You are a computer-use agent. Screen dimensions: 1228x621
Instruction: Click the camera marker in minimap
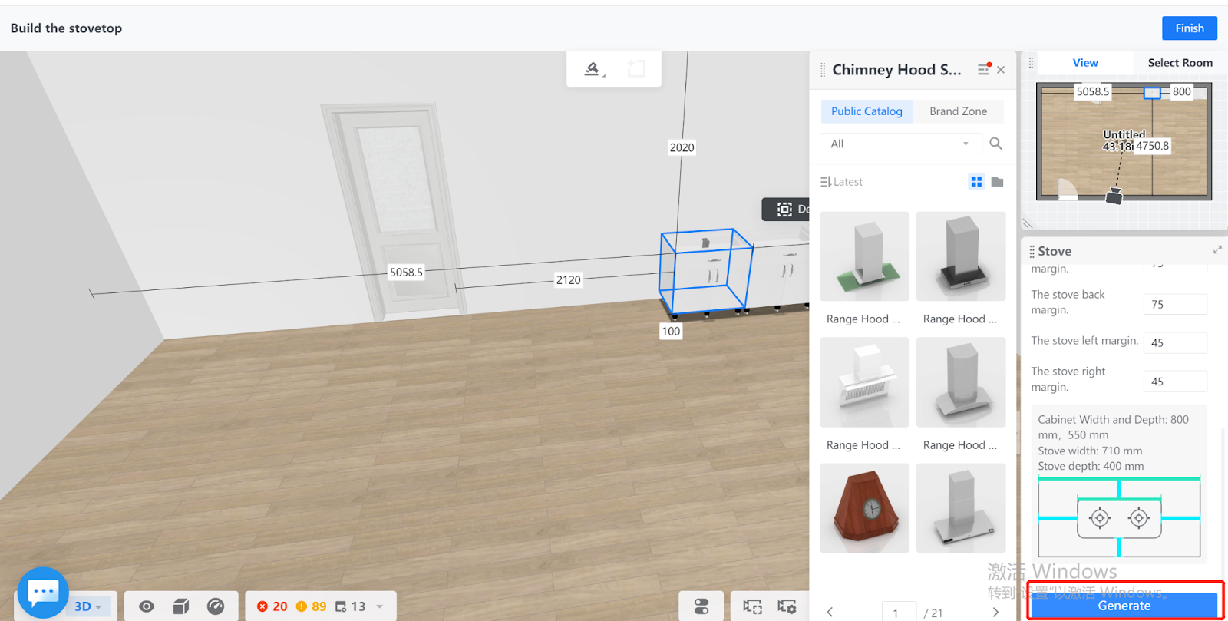coord(1114,197)
